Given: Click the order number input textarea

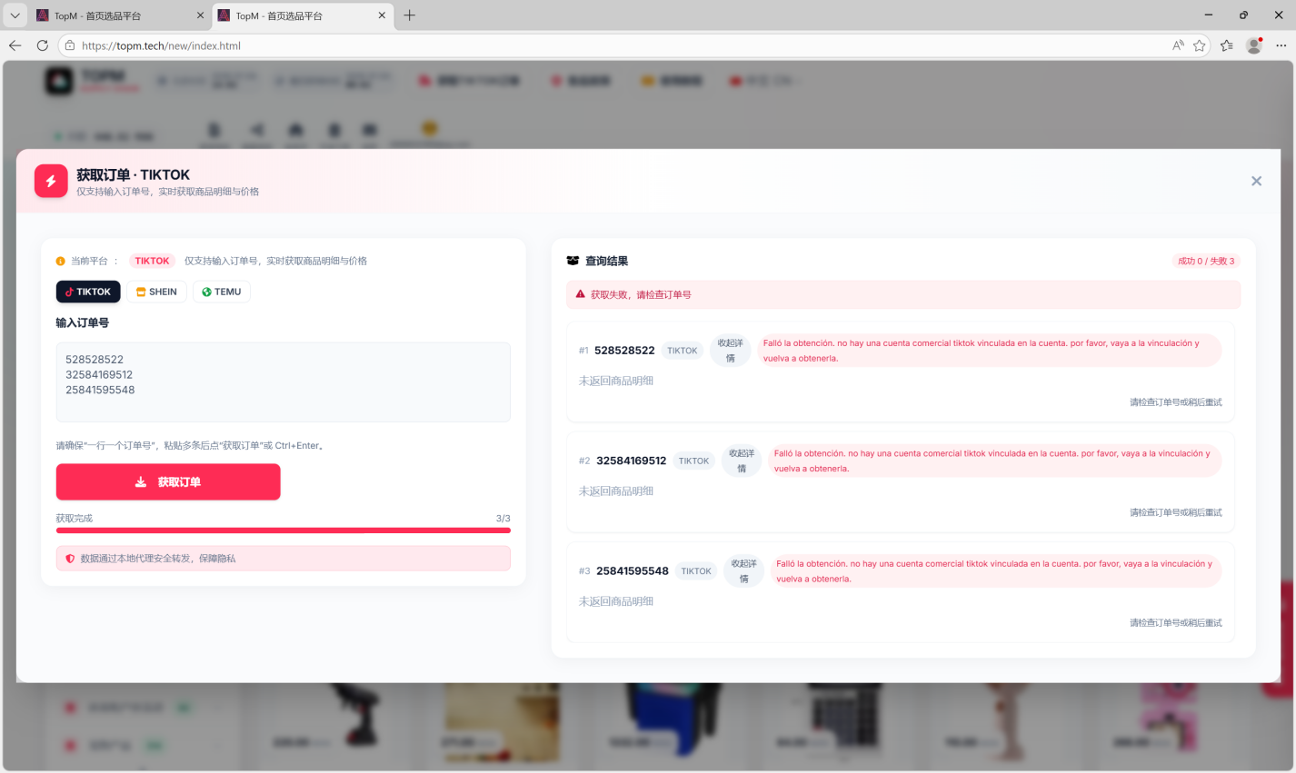Looking at the screenshot, I should [283, 382].
